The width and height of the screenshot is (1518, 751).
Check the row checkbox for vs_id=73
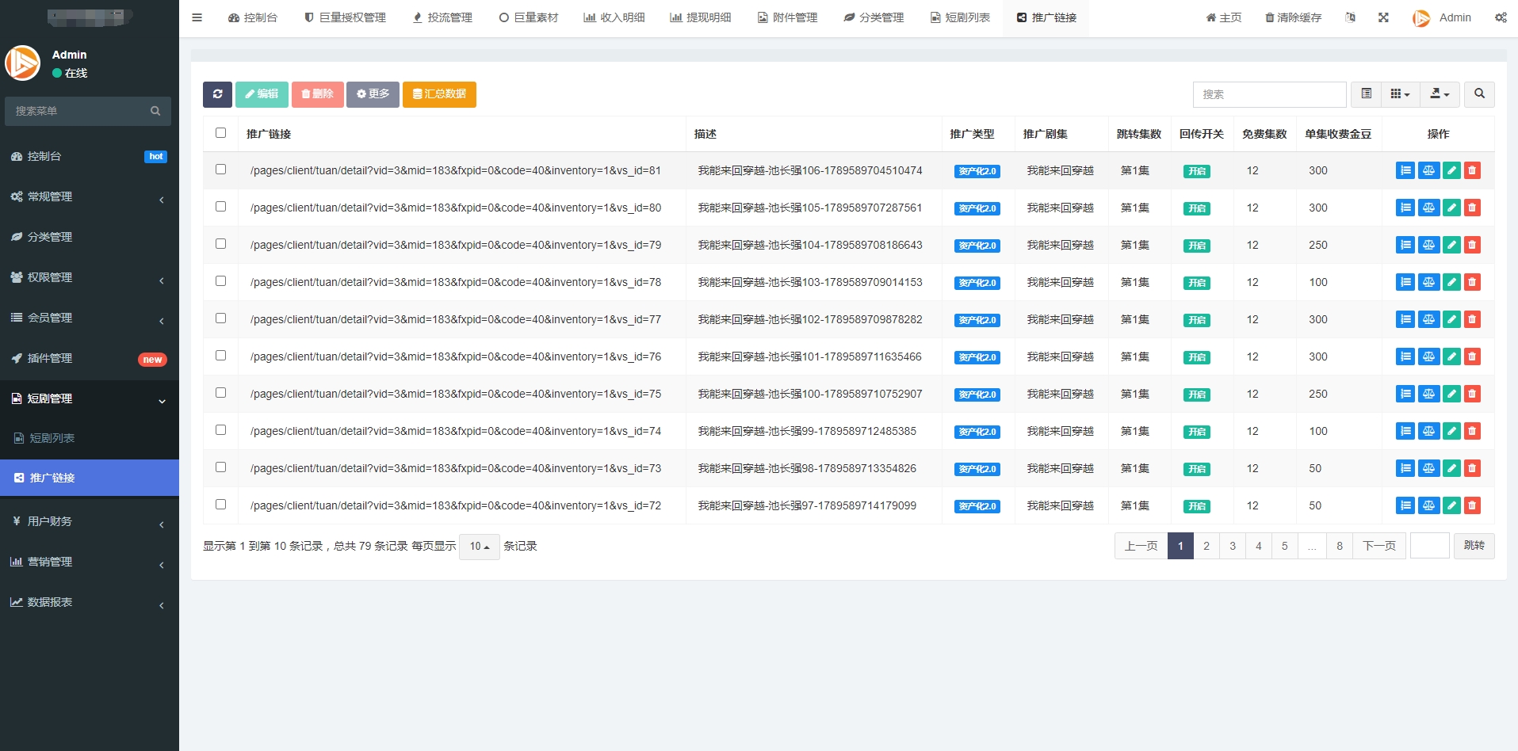(220, 467)
